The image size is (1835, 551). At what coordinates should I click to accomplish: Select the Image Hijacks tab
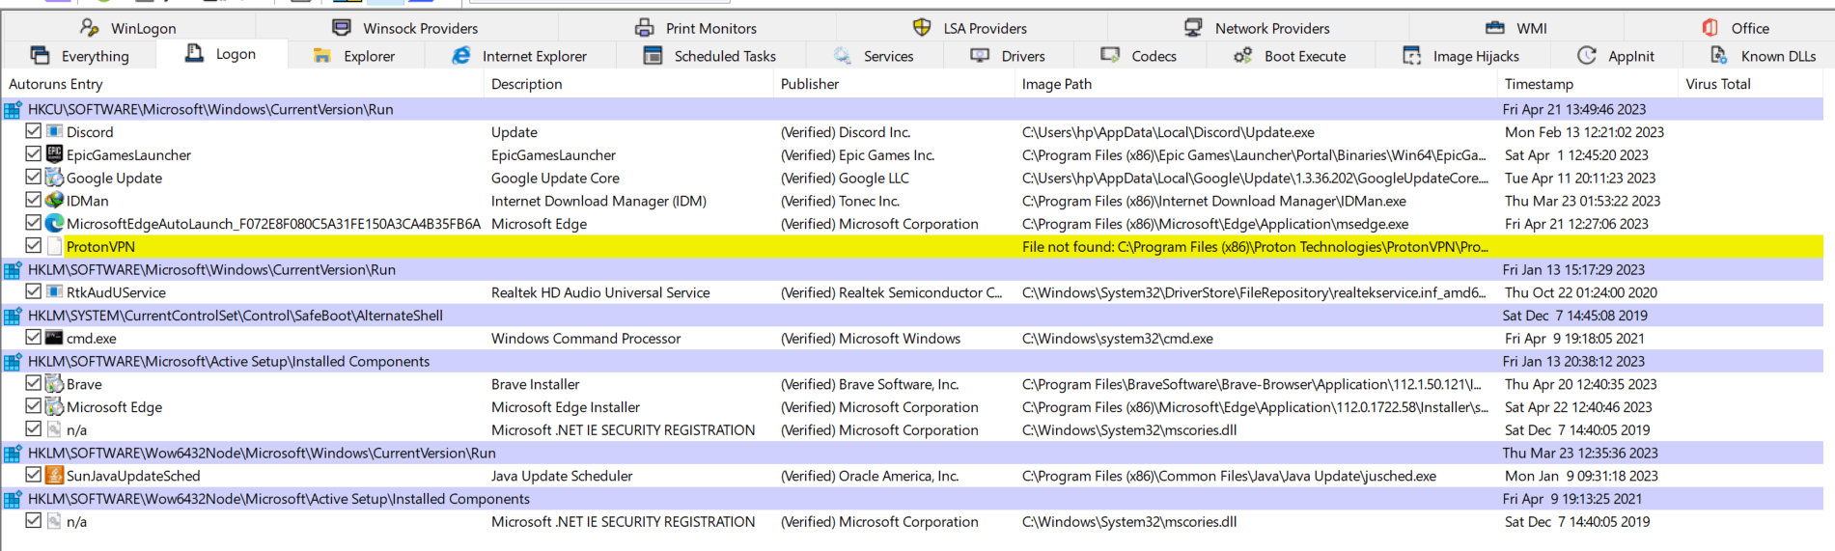(x=1460, y=56)
